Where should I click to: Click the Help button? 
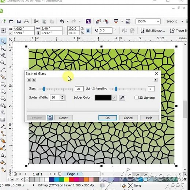coord(149,118)
